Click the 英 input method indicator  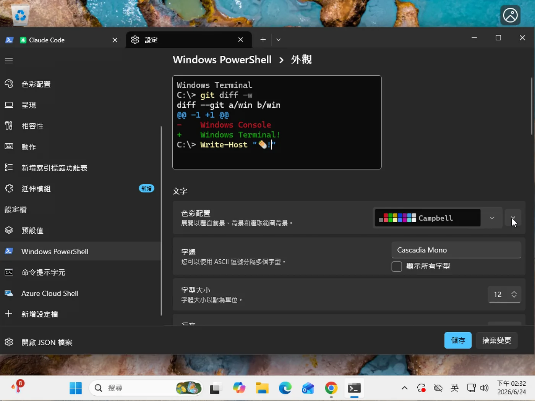coord(454,388)
